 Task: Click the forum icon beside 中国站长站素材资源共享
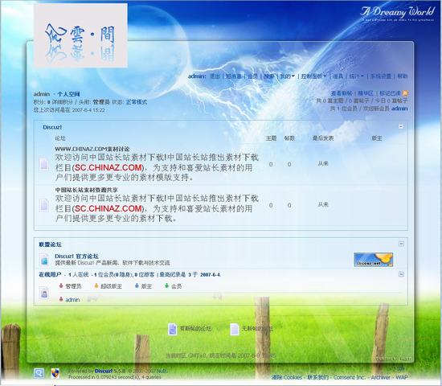(44, 205)
